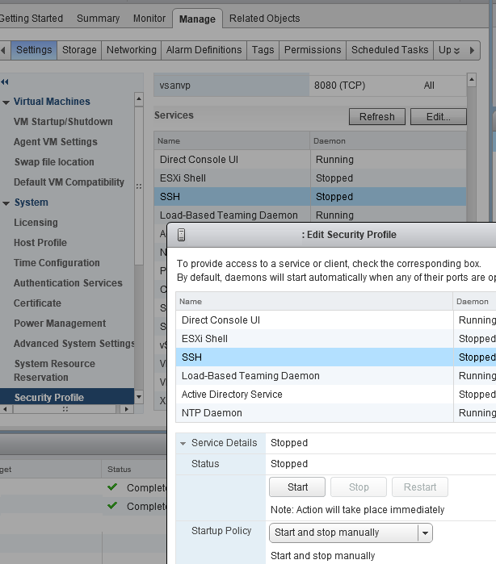Open the Related Objects tab
The width and height of the screenshot is (496, 564).
click(x=265, y=19)
